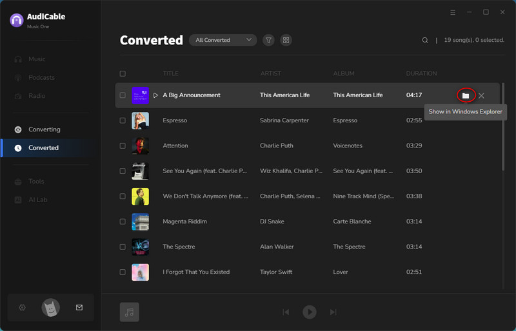This screenshot has width=516, height=331.
Task: Click the artist Charlie Puth in Attention row
Action: pos(277,146)
